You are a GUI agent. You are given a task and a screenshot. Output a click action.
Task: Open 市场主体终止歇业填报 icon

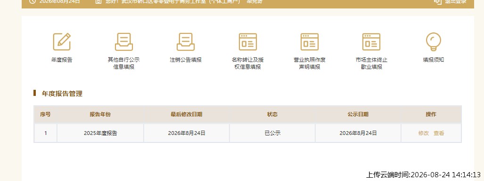point(371,42)
